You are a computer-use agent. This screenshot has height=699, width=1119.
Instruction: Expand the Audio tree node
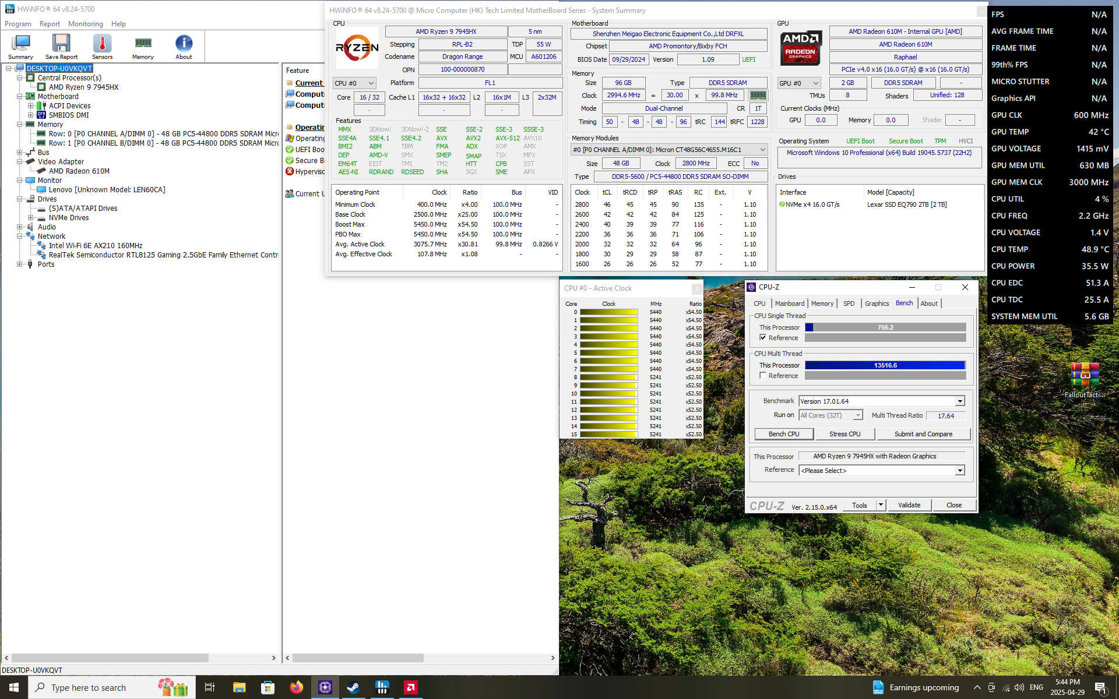click(x=19, y=227)
